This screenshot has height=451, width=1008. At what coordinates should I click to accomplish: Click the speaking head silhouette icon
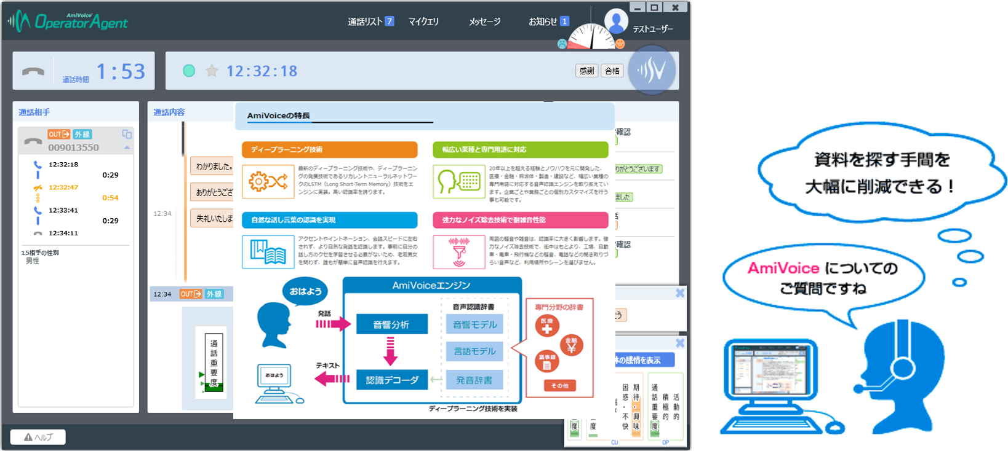point(274,325)
